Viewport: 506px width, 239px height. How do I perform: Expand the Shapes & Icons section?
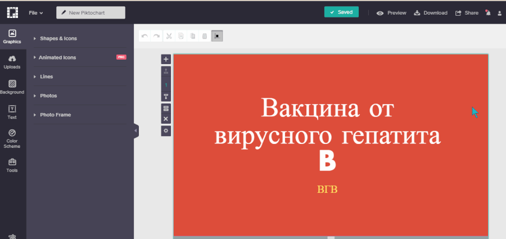tap(58, 38)
